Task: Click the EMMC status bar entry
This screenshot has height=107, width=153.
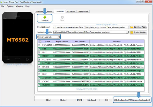Action: click(80, 100)
